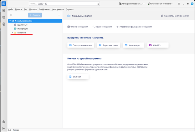Open folder pane options three-dots menu
The width and height of the screenshot is (195, 132).
[x=59, y=15]
